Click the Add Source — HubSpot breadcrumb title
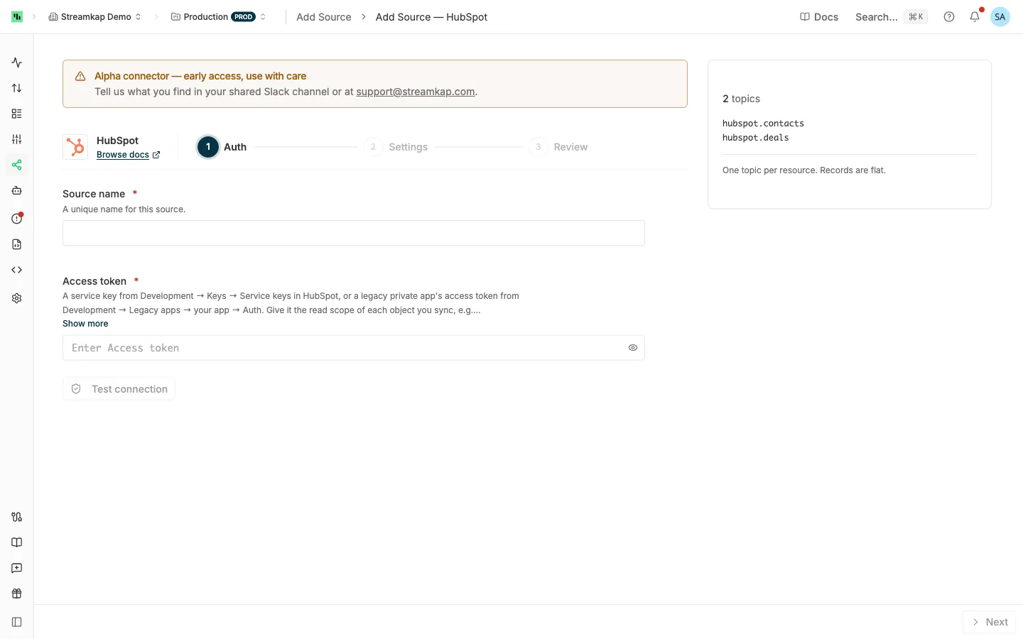The image size is (1023, 639). (x=431, y=17)
